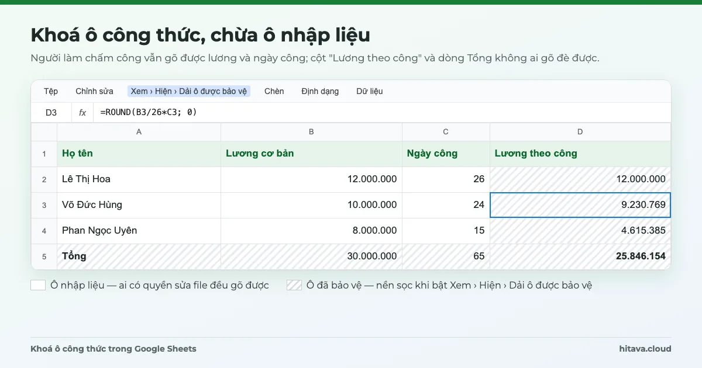This screenshot has width=702, height=368.
Task: Open the Tệp menu
Action: (51, 91)
